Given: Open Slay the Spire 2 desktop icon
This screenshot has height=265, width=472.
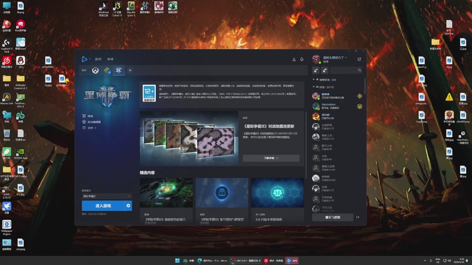Looking at the screenshot, I should coord(131,9).
